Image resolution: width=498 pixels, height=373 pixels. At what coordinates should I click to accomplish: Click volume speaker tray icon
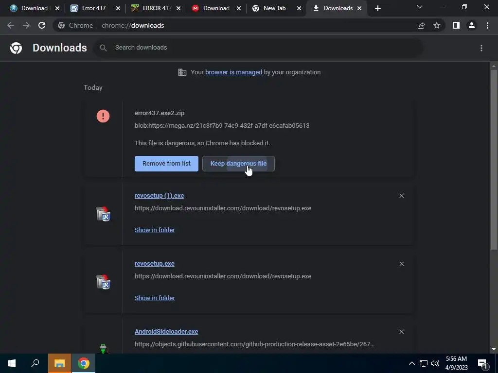pos(435,363)
